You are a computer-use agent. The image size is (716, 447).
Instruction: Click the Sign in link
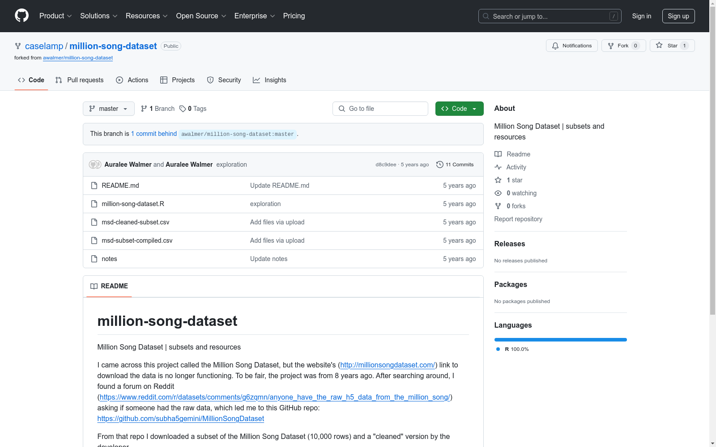point(642,16)
